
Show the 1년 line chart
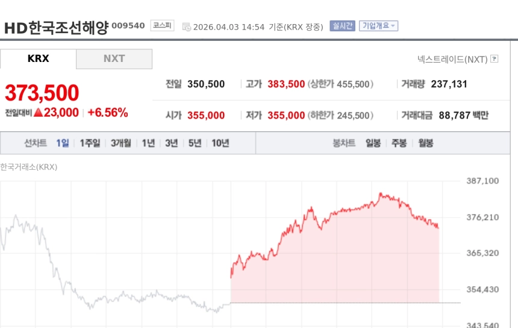coord(148,143)
